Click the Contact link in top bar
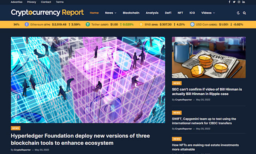This screenshot has height=154, width=256. pyautogui.click(x=46, y=2)
